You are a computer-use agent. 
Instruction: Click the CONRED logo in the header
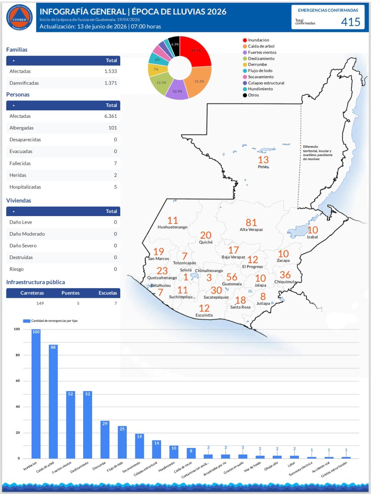19,18
